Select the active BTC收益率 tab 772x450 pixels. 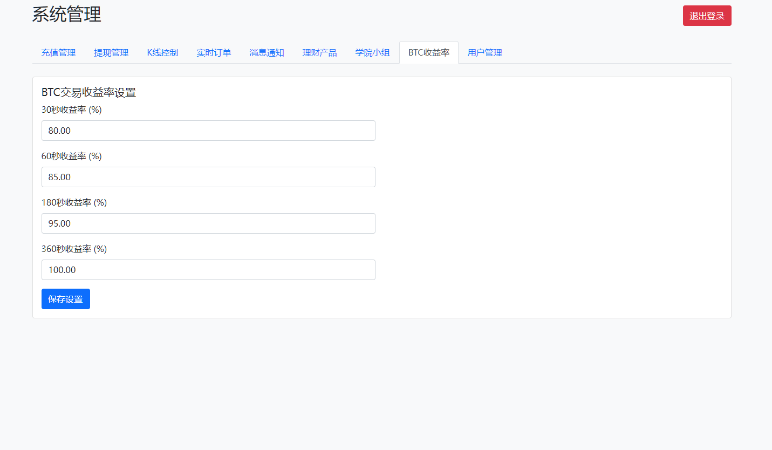pos(429,52)
